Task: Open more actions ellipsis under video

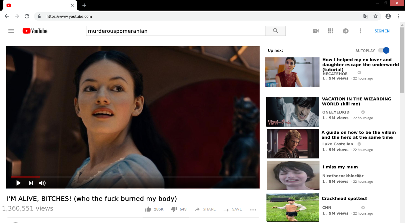Action: click(253, 210)
